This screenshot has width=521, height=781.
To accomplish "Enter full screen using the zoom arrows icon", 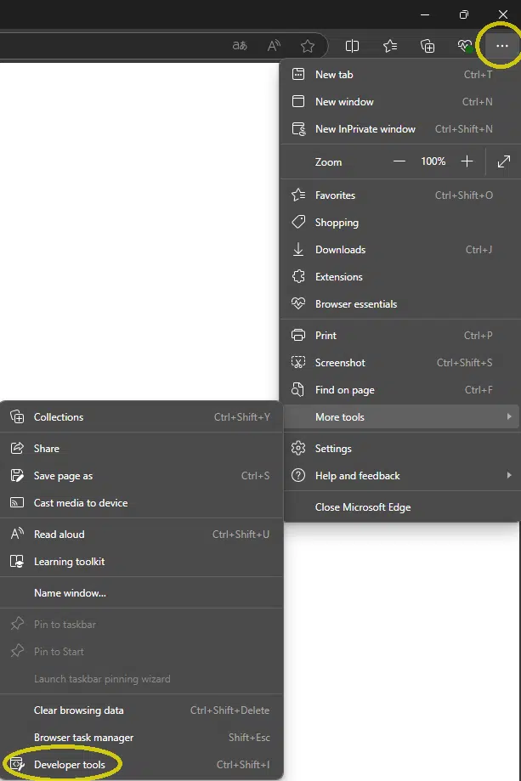I will tap(503, 161).
